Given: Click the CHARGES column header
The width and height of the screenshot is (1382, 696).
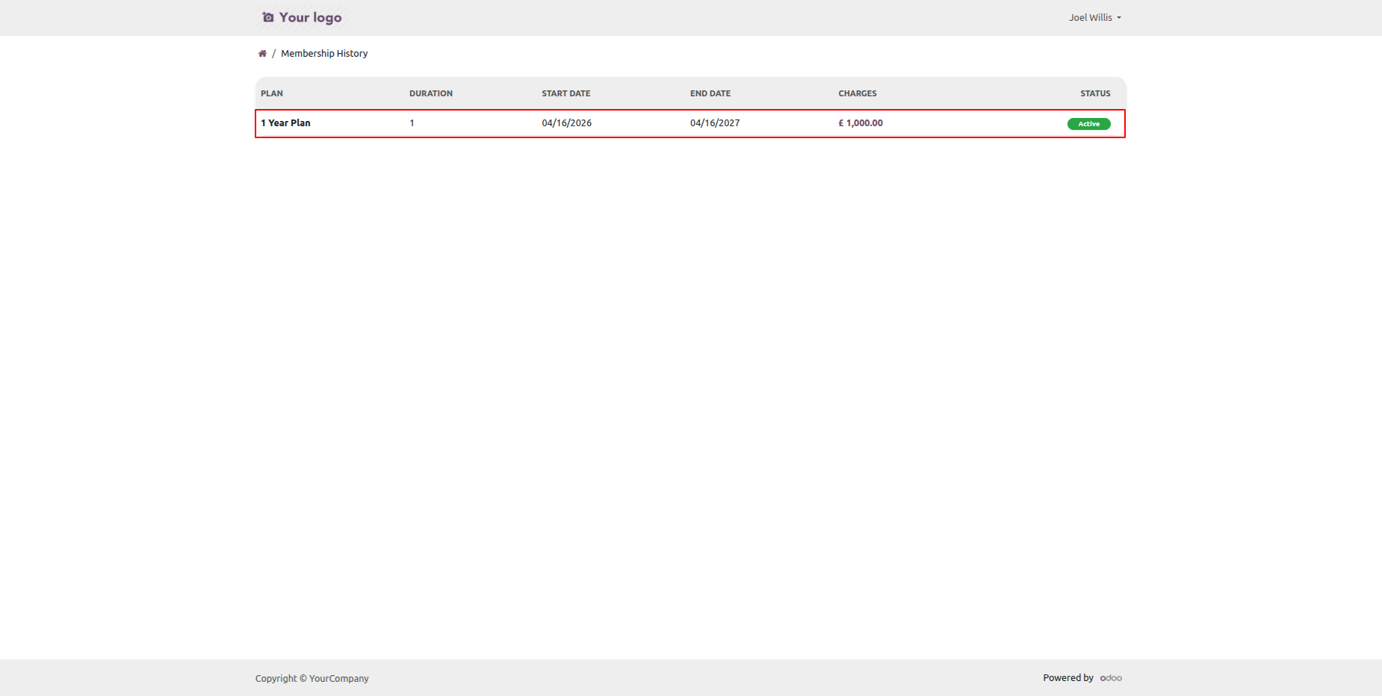Looking at the screenshot, I should (x=858, y=93).
